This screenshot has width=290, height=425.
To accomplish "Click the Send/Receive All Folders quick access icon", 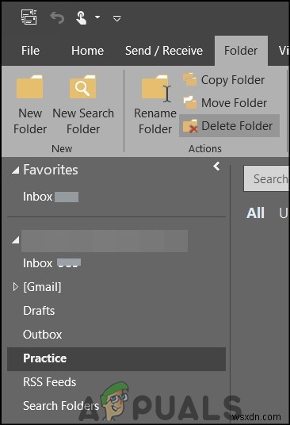I will click(x=29, y=17).
